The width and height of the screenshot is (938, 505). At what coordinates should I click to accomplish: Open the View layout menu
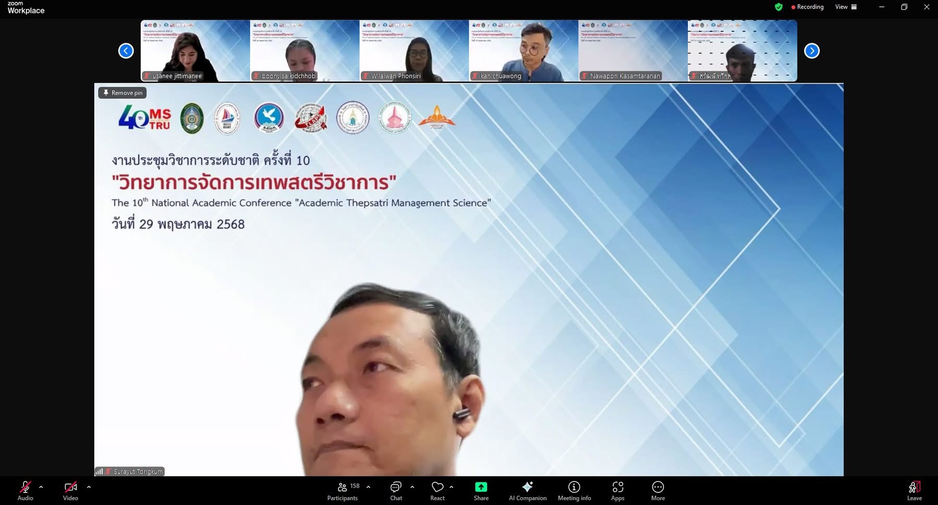[x=846, y=7]
